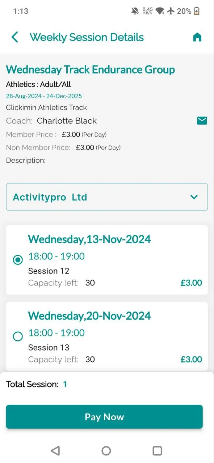Tap the Android back navigation button

pyautogui.click(x=55, y=450)
